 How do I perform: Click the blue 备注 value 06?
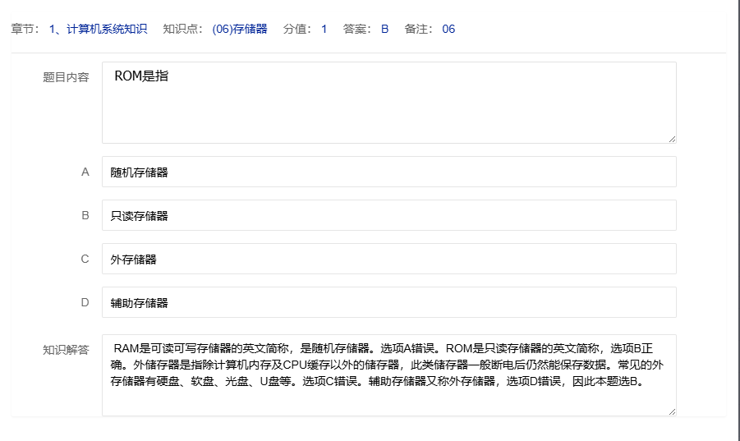448,29
